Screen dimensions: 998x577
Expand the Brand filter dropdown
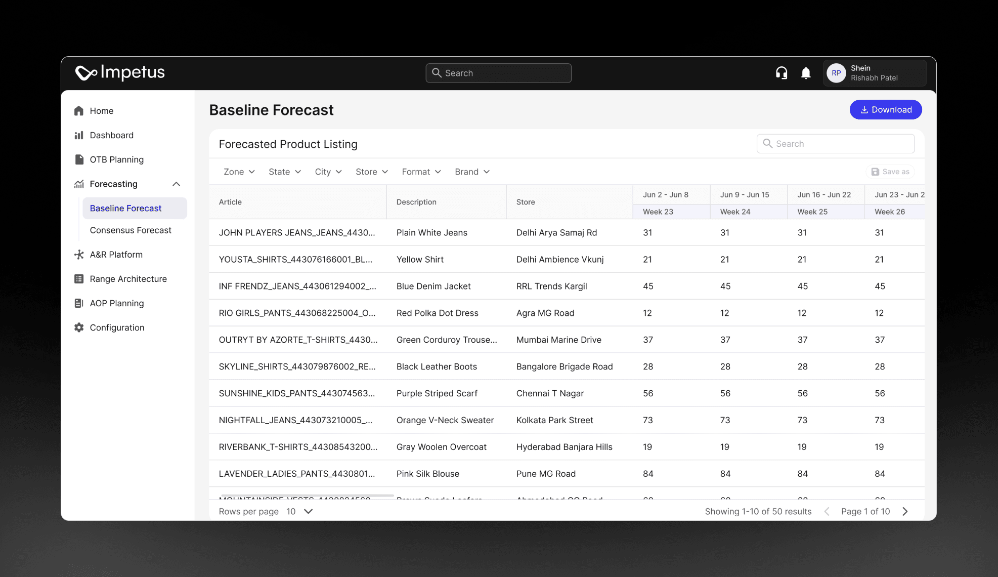472,172
